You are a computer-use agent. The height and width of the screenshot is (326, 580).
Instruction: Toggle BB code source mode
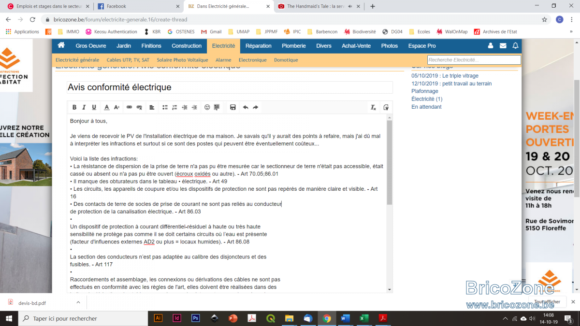[x=386, y=107]
